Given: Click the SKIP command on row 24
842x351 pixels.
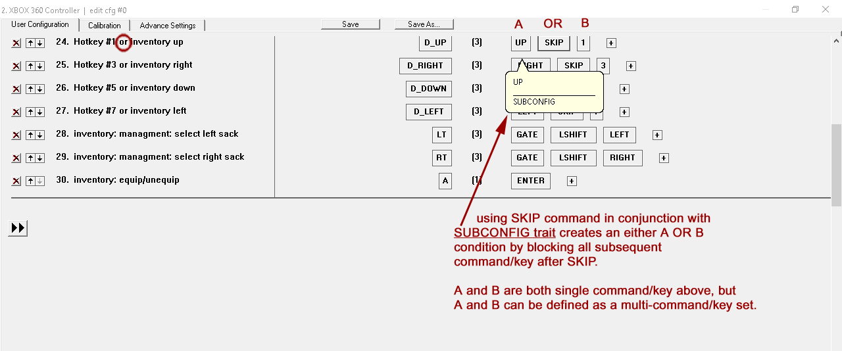Looking at the screenshot, I should click(x=554, y=43).
